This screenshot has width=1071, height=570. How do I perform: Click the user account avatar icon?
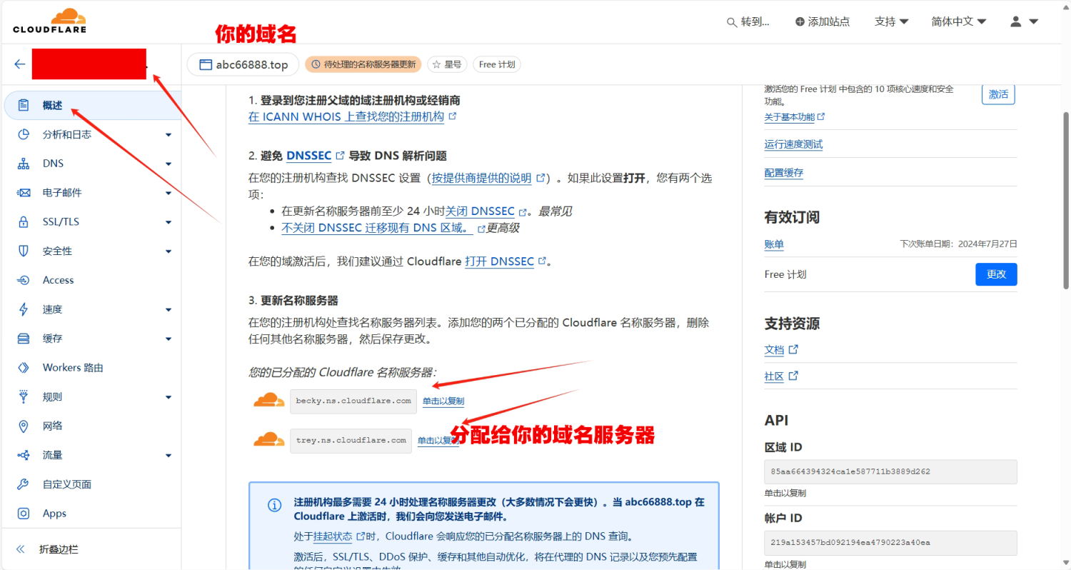tap(1016, 21)
